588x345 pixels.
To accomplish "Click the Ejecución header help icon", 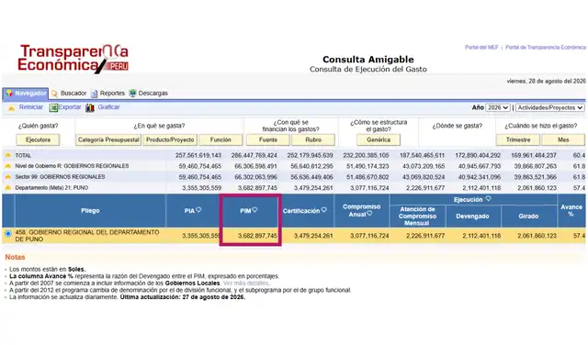I will coord(488,198).
